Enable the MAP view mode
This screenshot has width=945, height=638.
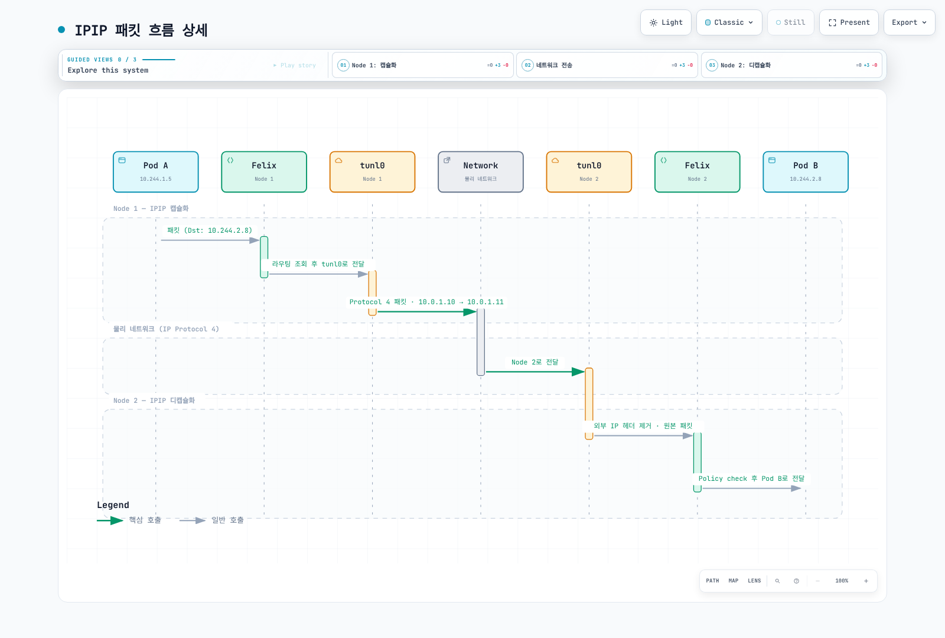pyautogui.click(x=734, y=581)
